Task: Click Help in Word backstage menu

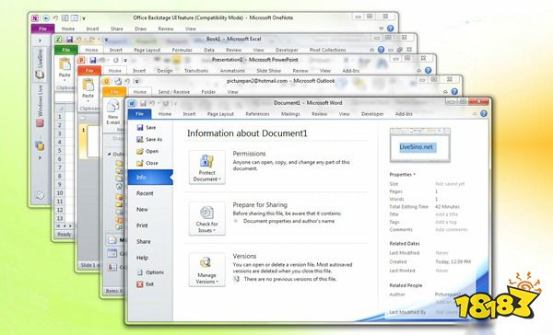Action: (142, 258)
